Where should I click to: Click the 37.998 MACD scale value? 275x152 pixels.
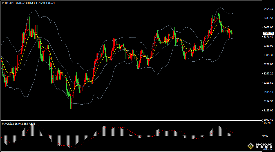[x=267, y=123]
